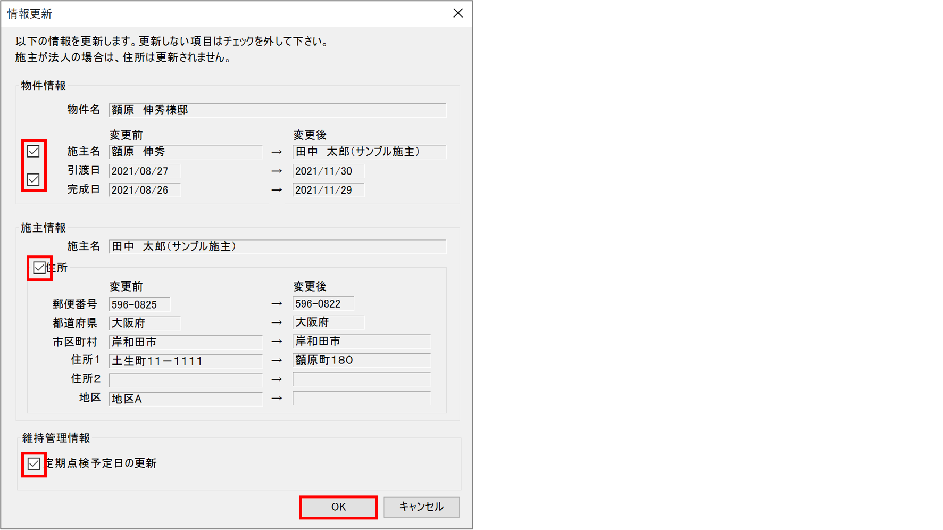The image size is (943, 530).
Task: Click the キャンセル button
Action: coord(421,507)
